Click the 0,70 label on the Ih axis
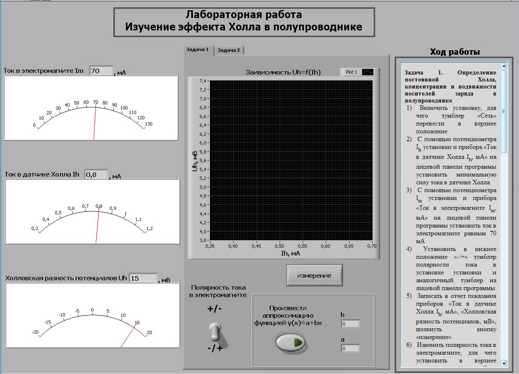519x374 pixels. pyautogui.click(x=372, y=246)
